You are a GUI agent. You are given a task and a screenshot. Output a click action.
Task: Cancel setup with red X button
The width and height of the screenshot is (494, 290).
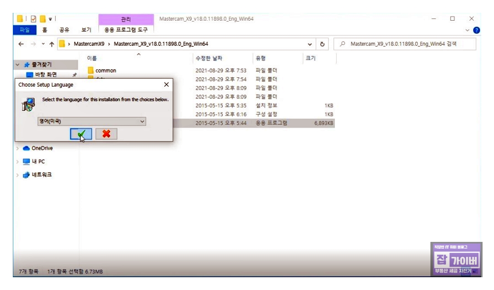point(107,134)
